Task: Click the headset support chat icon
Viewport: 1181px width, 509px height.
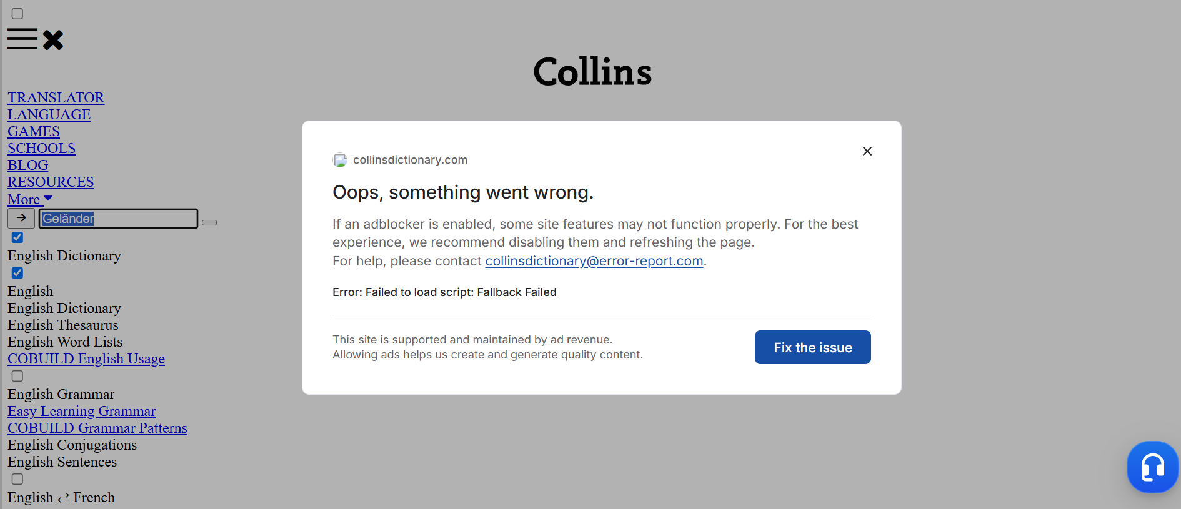Action: (1152, 467)
